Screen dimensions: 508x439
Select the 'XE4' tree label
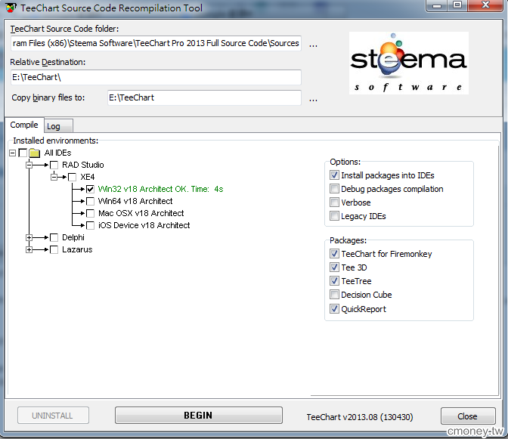tap(88, 177)
